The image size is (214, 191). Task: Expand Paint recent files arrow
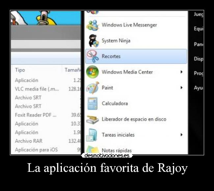point(181,88)
